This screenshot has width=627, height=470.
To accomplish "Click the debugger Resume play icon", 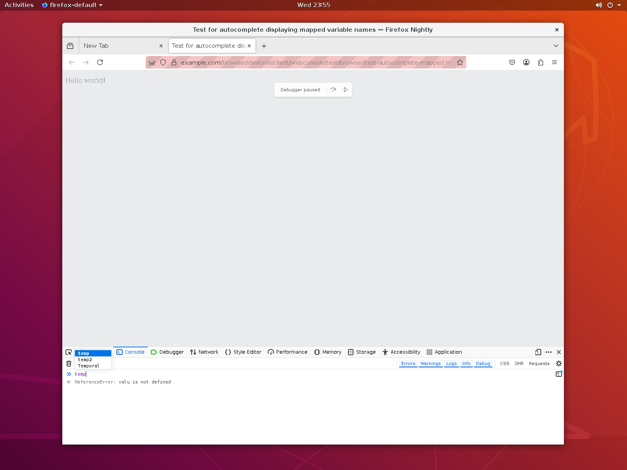I will [346, 90].
